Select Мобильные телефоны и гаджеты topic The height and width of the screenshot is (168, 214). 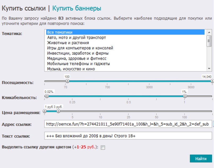(x=78, y=64)
